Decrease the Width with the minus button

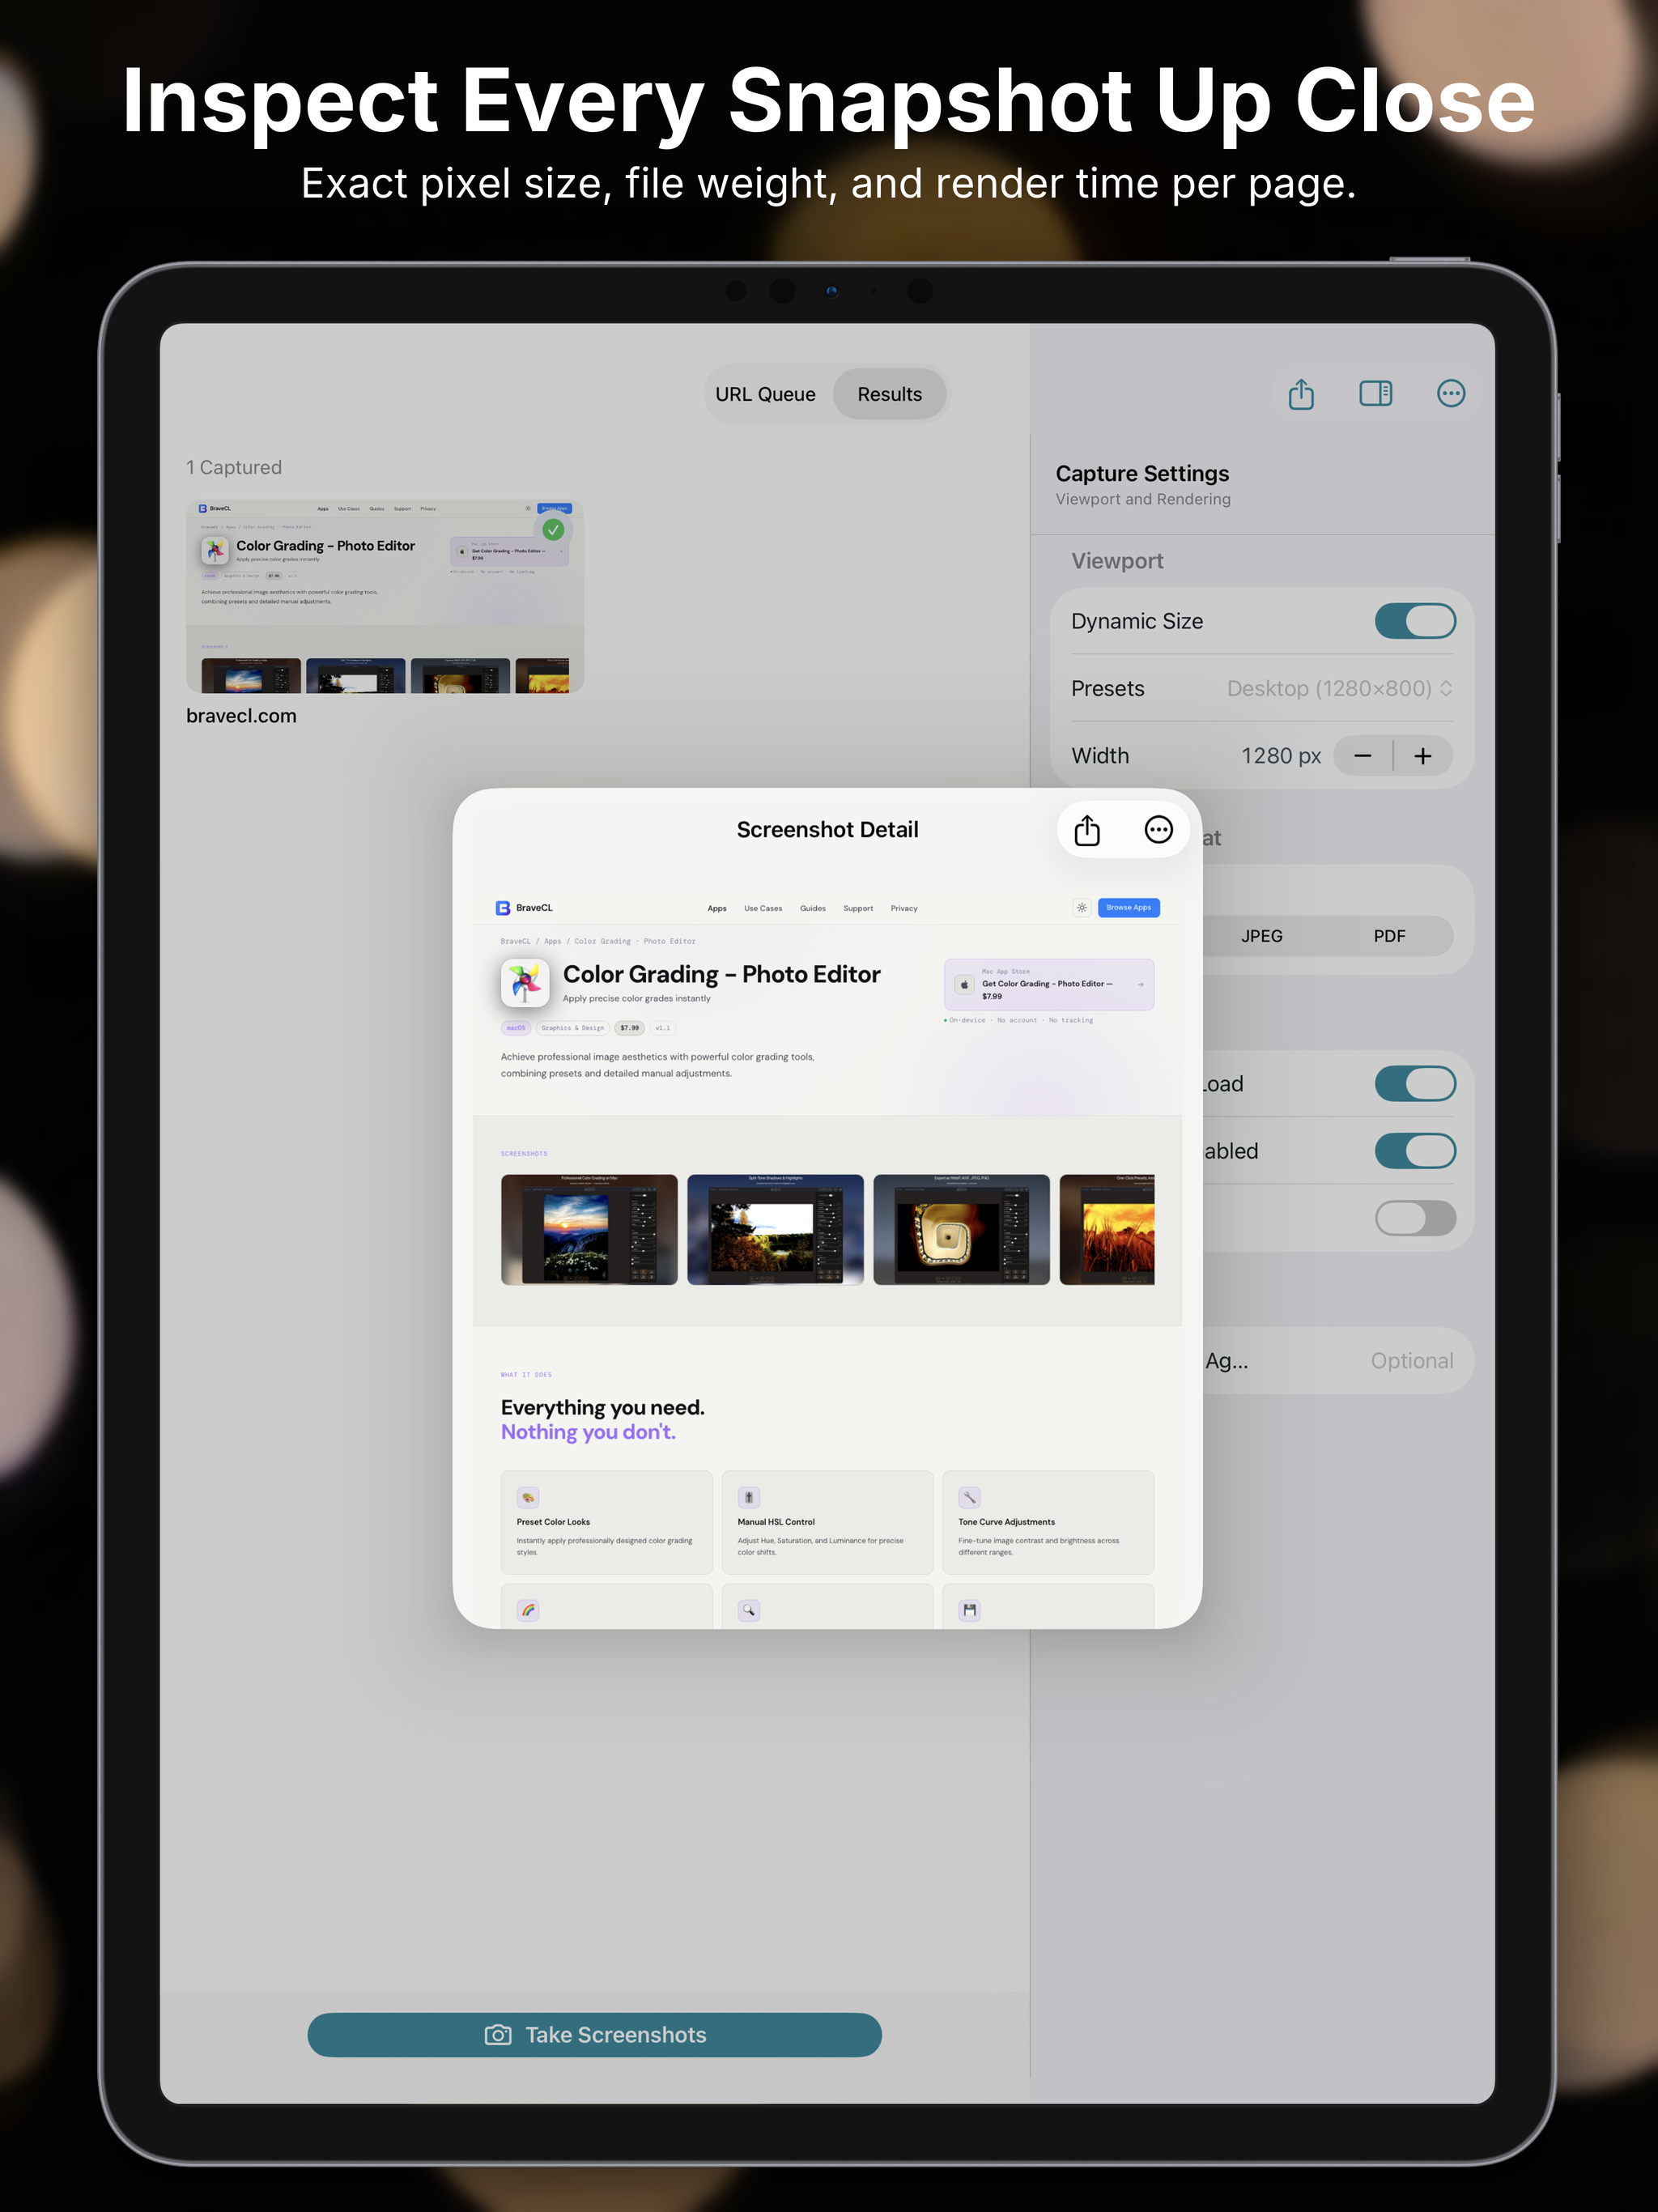coord(1363,756)
